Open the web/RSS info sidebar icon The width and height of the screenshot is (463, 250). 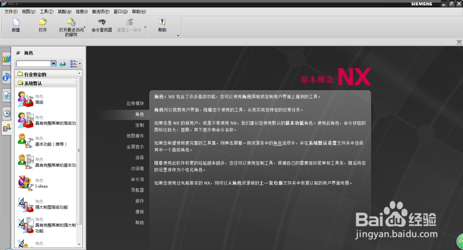click(x=6, y=77)
